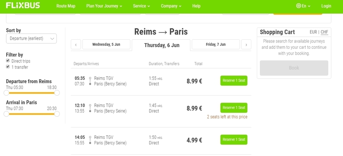
Task: Expand the Company menu
Action: coord(171,6)
